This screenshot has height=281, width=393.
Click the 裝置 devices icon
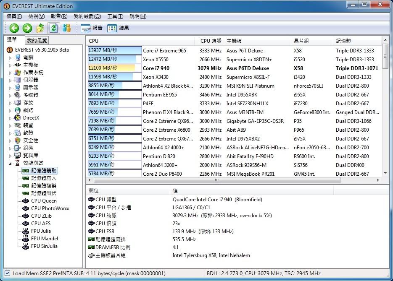tap(18, 125)
